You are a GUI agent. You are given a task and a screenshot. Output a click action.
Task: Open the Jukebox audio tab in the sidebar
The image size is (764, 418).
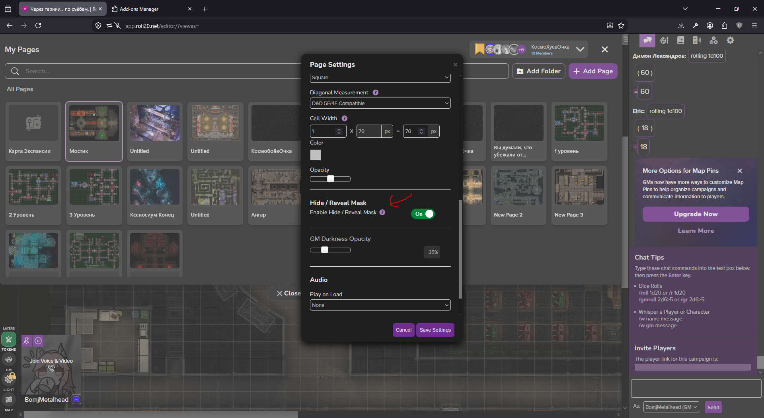coord(697,40)
